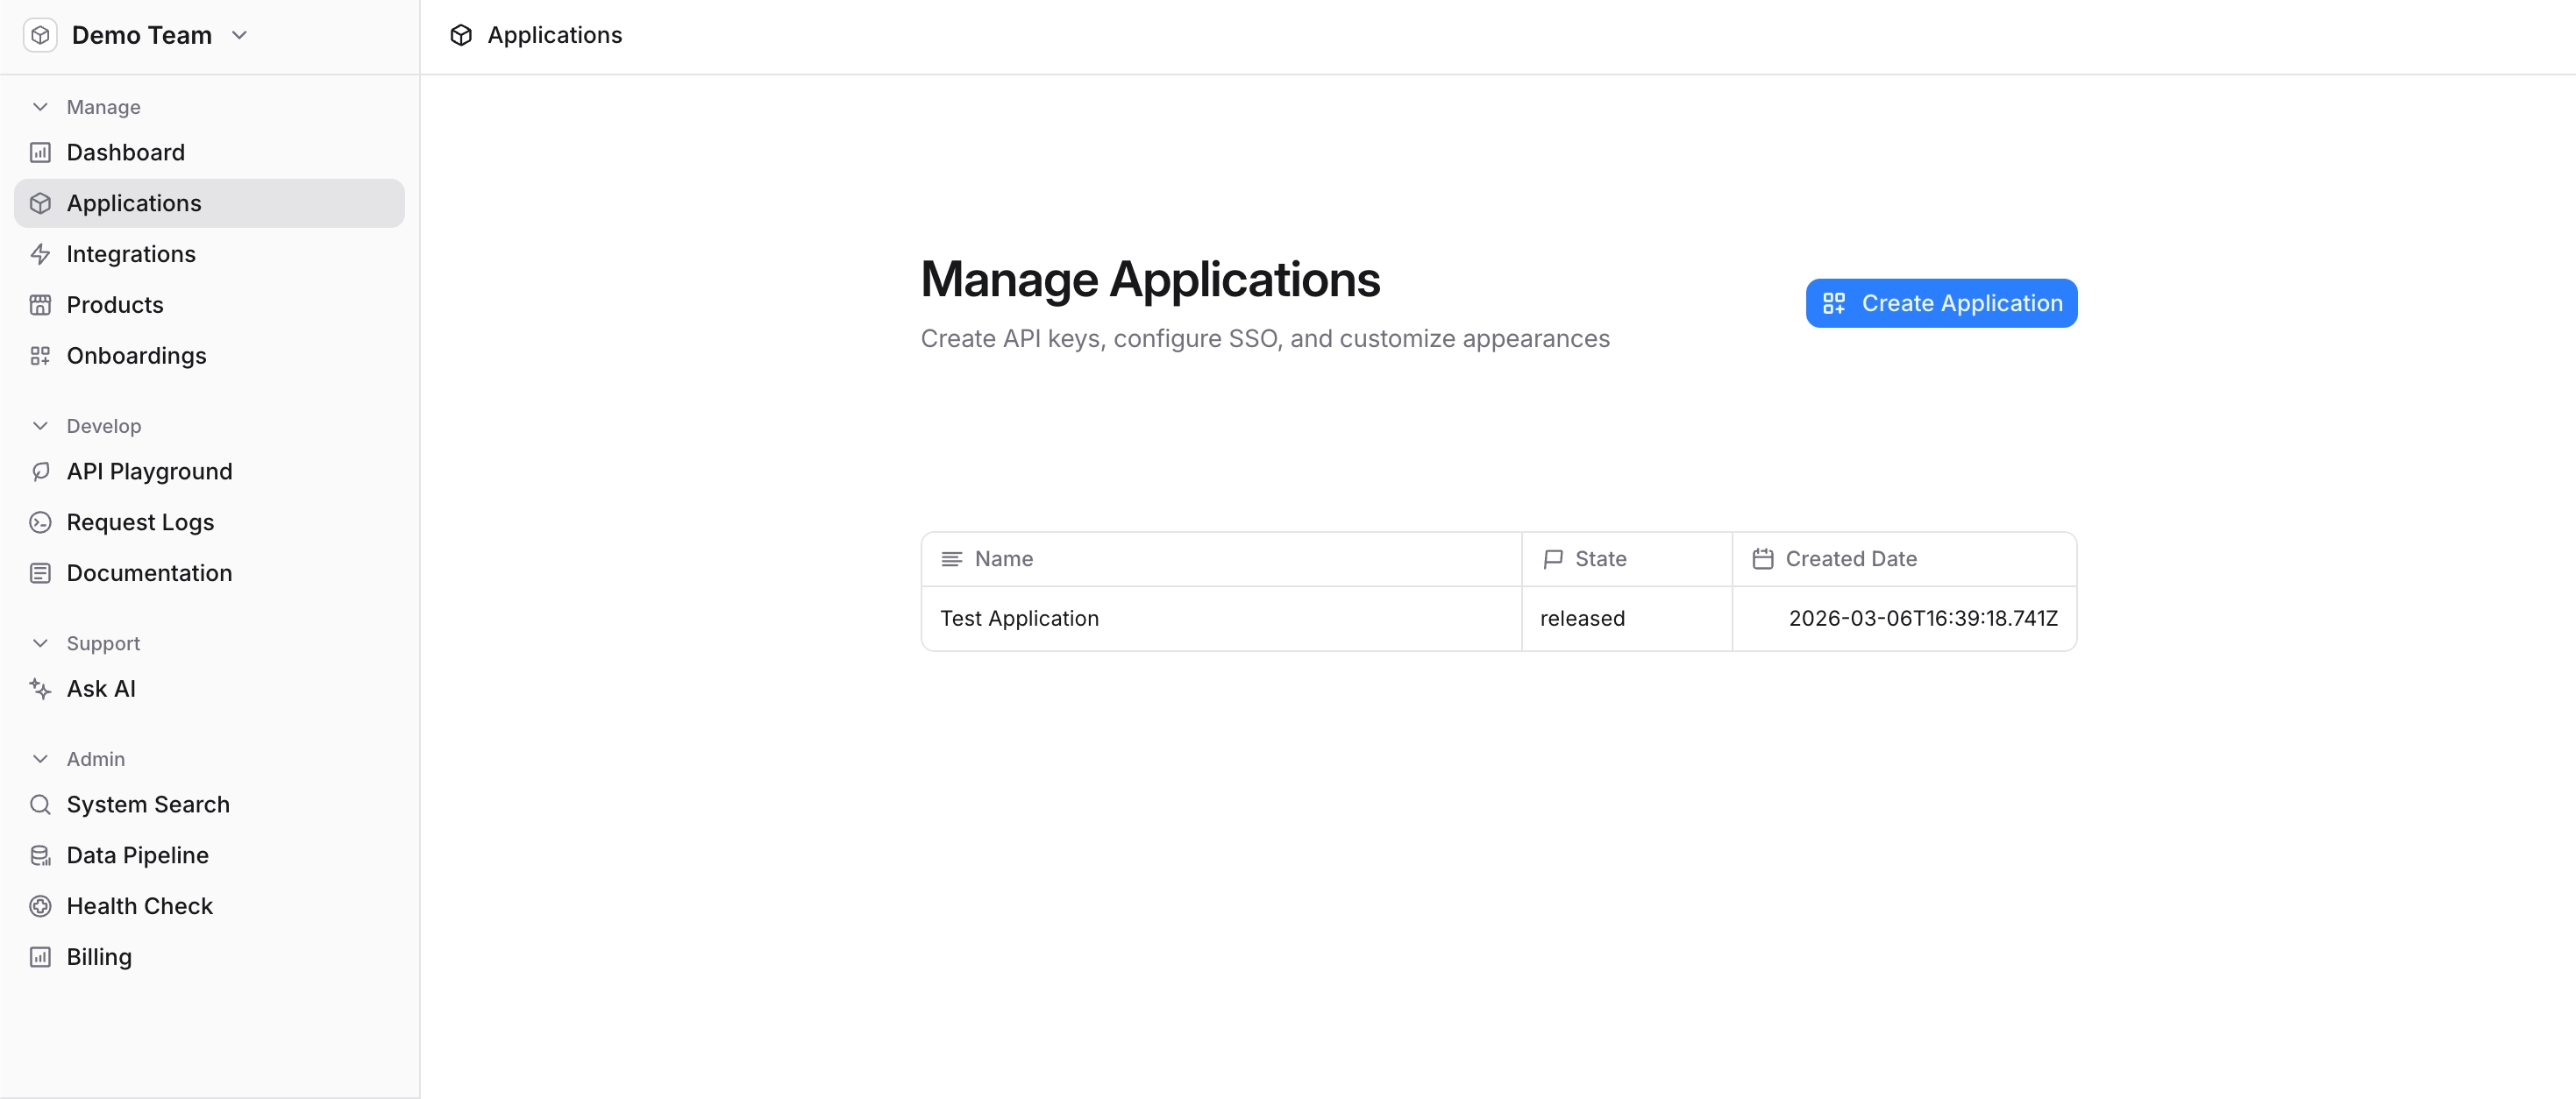
Task: Click the Documentation page icon
Action: [x=40, y=574]
